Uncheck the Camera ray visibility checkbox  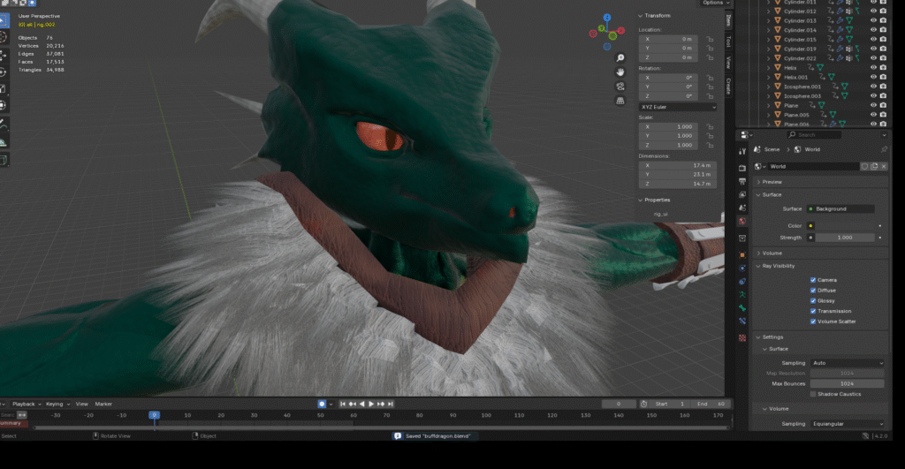click(x=813, y=280)
